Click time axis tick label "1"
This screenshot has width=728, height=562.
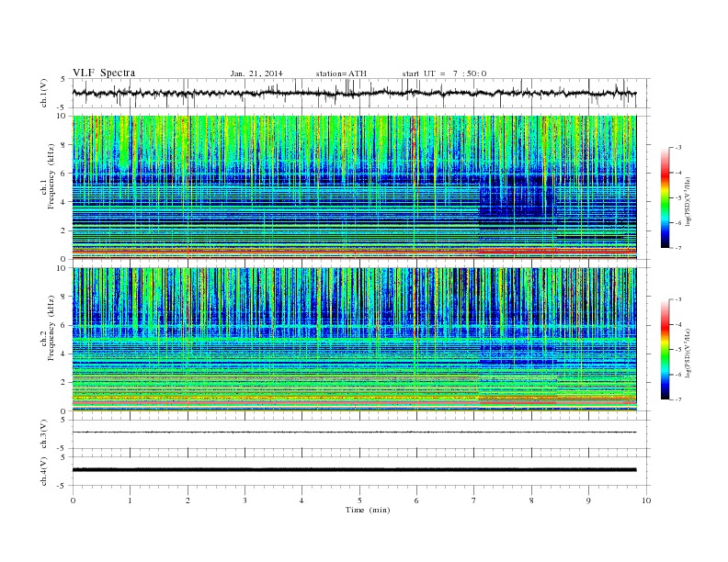click(130, 500)
